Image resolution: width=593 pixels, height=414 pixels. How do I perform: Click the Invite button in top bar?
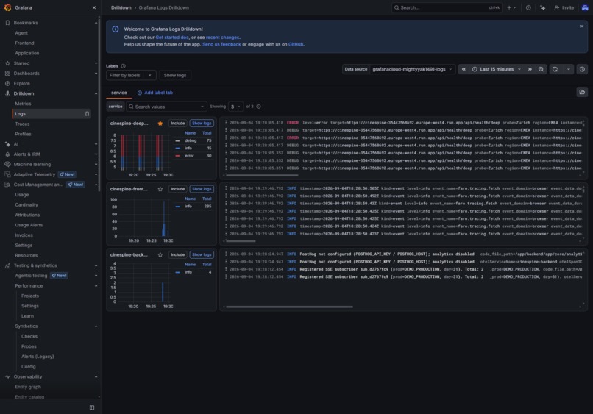564,7
